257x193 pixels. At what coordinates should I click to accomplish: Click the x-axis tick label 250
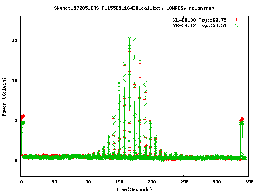pyautogui.click(x=184, y=182)
